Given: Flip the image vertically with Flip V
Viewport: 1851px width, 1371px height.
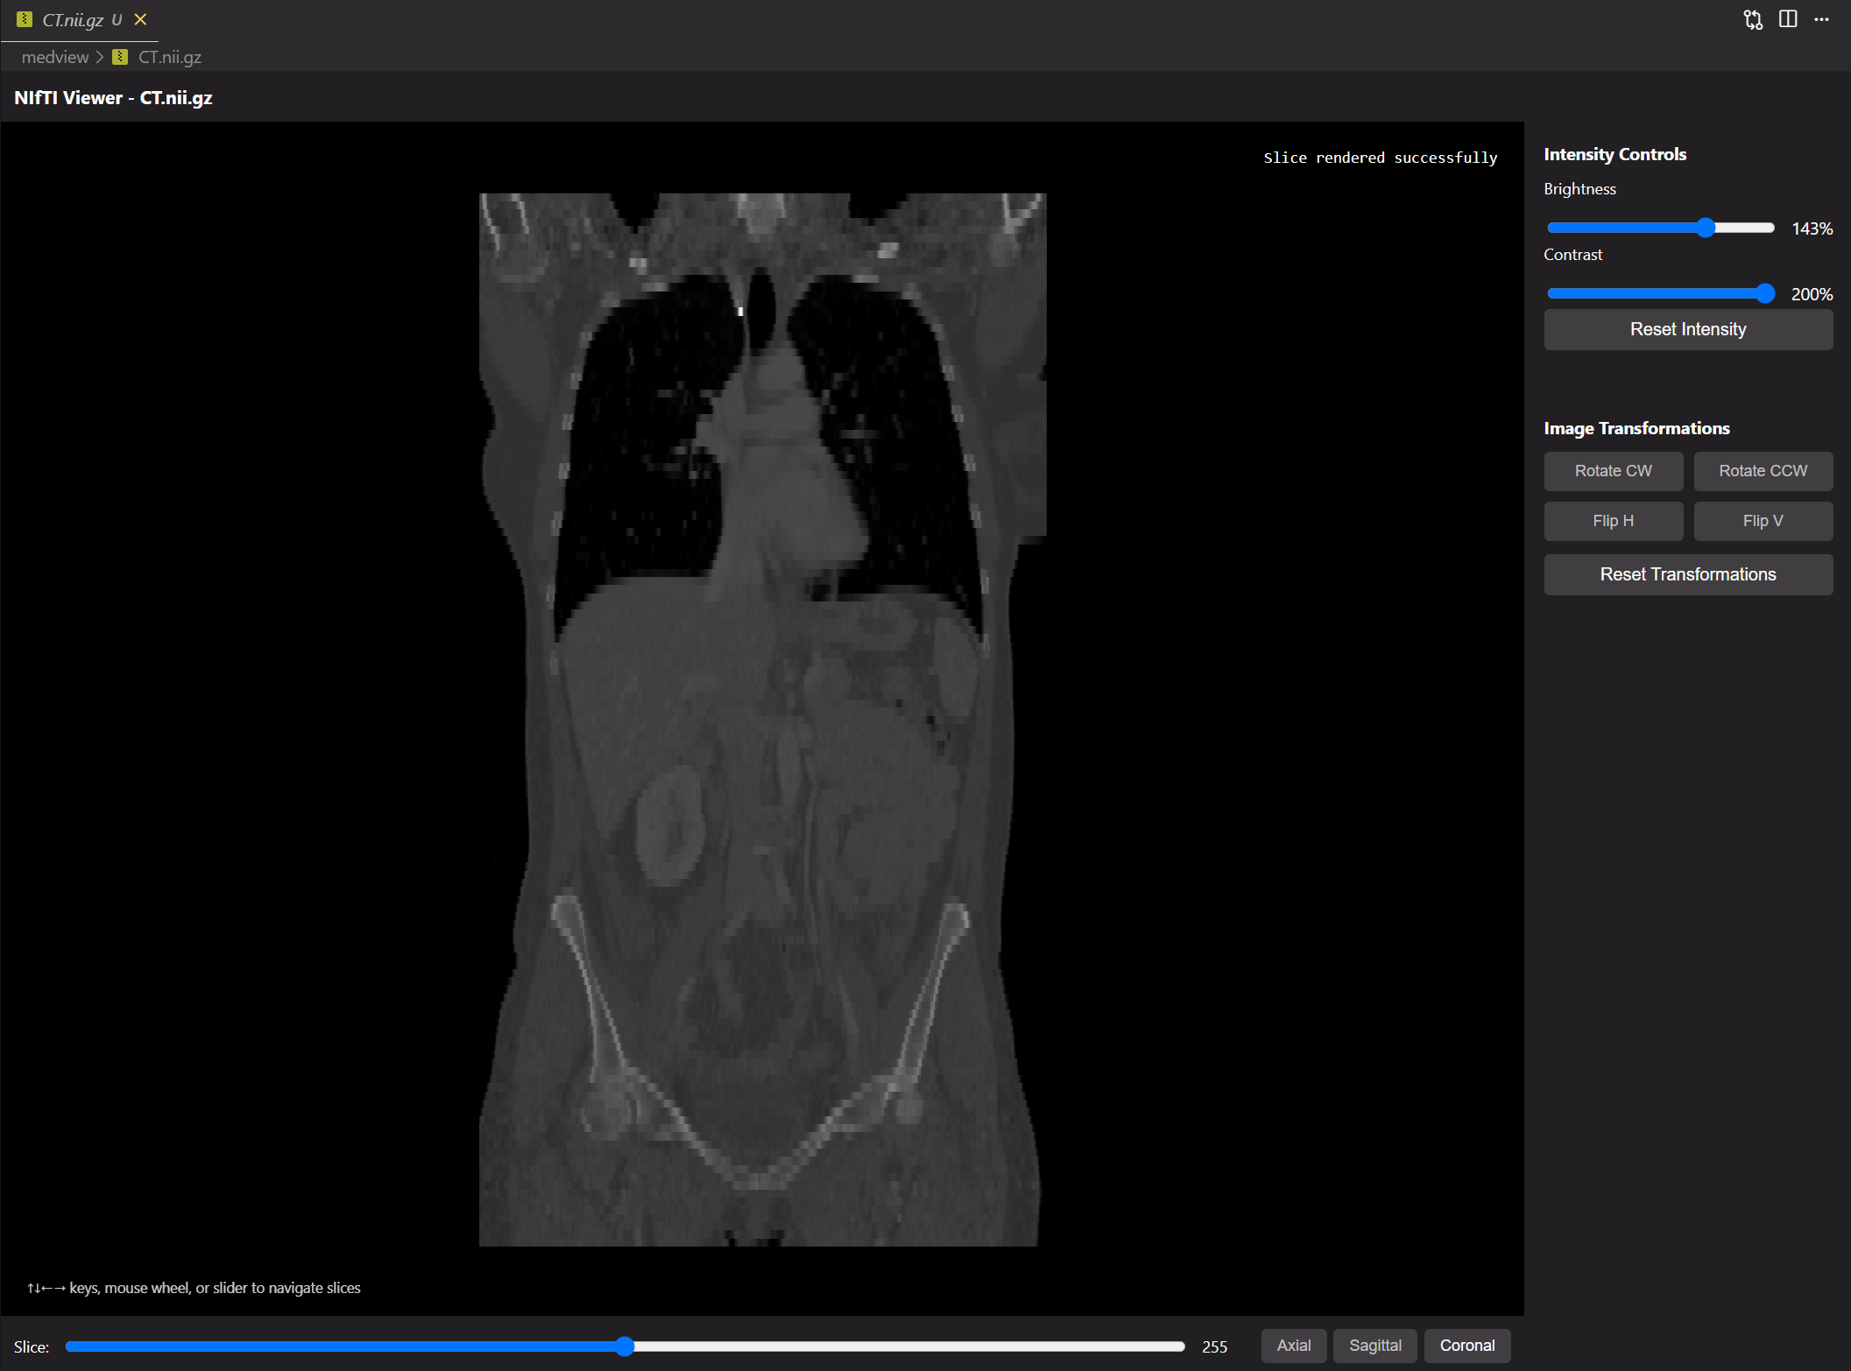Looking at the screenshot, I should (x=1763, y=521).
